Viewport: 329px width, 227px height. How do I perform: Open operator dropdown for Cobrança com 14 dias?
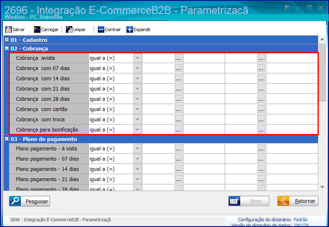click(137, 78)
